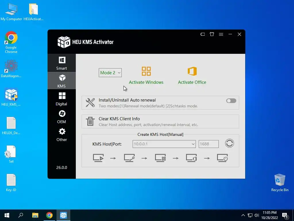Viewport: 294px width, 221px height.
Task: Click the circular refresh KMS host icon
Action: [x=229, y=143]
